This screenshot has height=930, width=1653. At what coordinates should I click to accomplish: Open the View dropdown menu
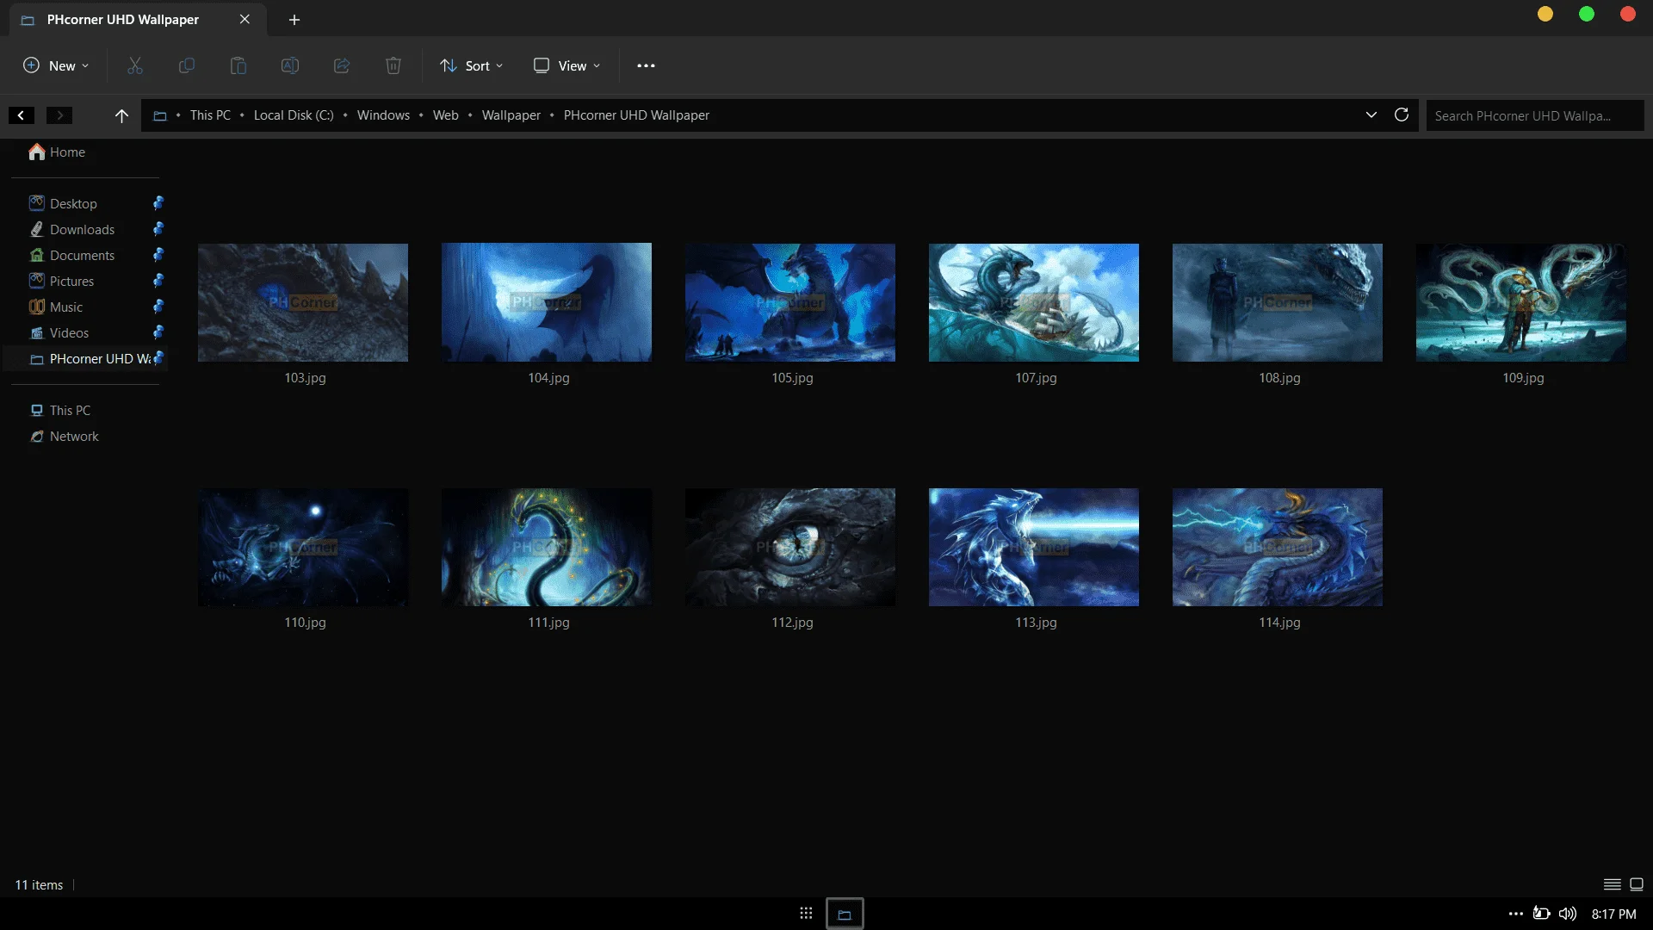566,65
